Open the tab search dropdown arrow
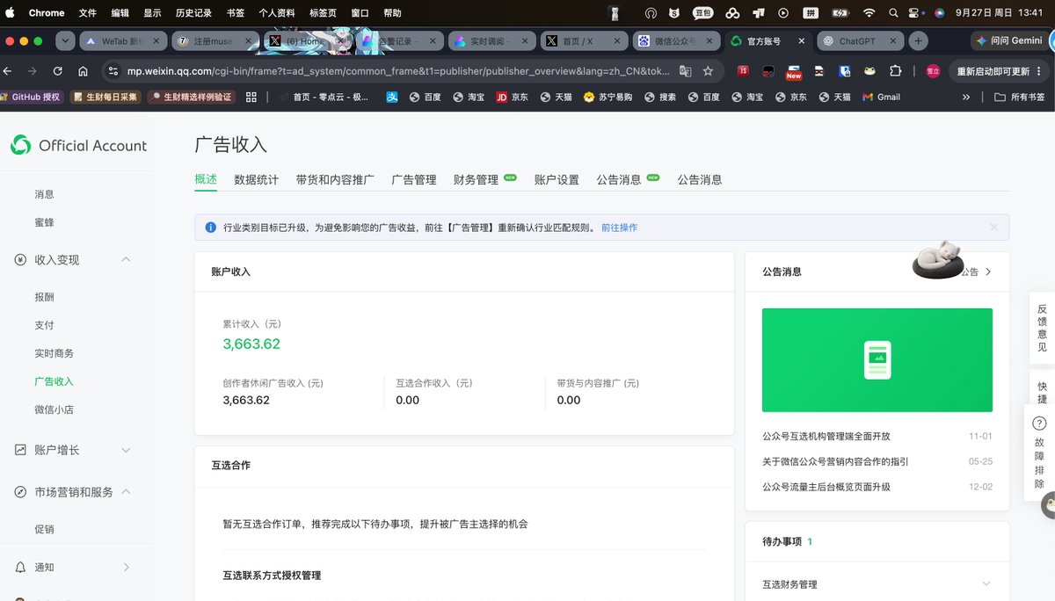Screen dimensions: 1055x601 (65, 40)
